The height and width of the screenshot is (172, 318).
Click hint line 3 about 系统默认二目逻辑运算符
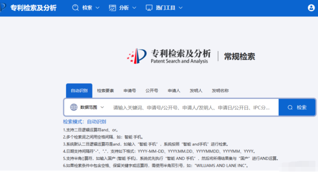pyautogui.click(x=146, y=144)
